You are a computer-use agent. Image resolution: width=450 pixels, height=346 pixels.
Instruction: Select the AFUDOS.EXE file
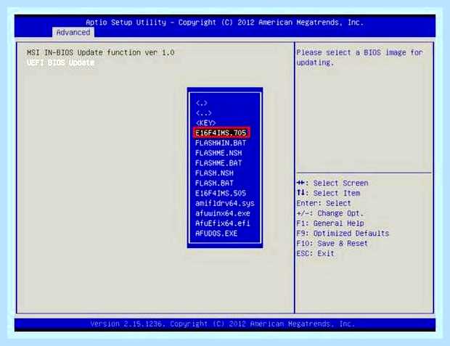pyautogui.click(x=216, y=234)
